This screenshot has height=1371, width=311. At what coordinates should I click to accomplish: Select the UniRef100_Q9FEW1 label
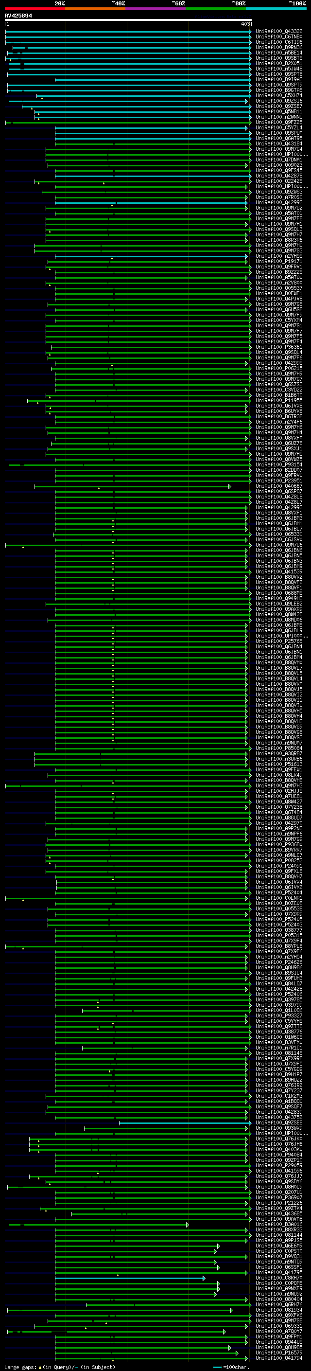278,769
